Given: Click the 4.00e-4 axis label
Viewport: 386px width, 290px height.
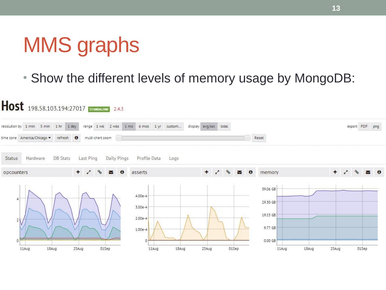Looking at the screenshot, I should point(141,196).
